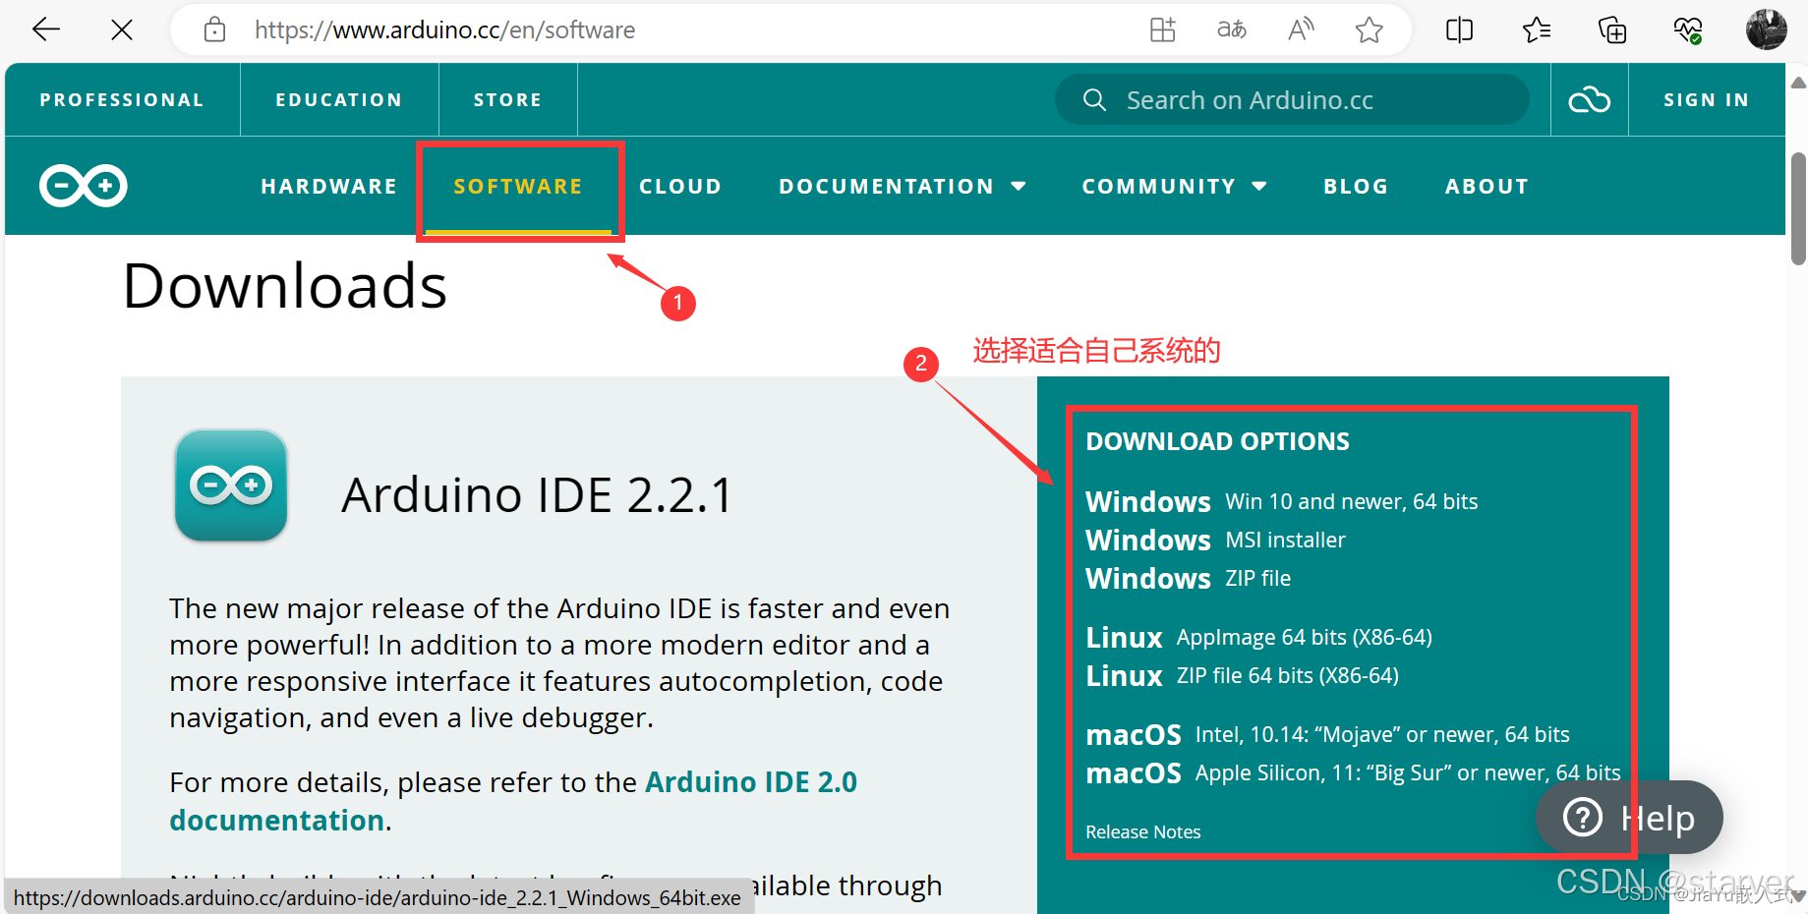This screenshot has height=914, width=1808.
Task: Activate Read aloud icon in address bar
Action: [1301, 30]
